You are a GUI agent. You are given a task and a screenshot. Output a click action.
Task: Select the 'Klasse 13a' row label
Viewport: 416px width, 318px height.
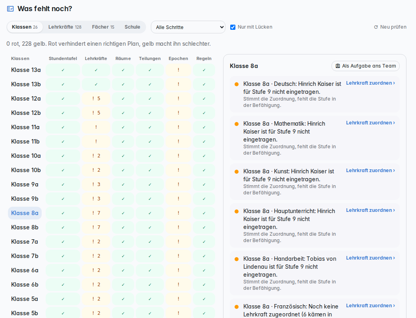26,70
